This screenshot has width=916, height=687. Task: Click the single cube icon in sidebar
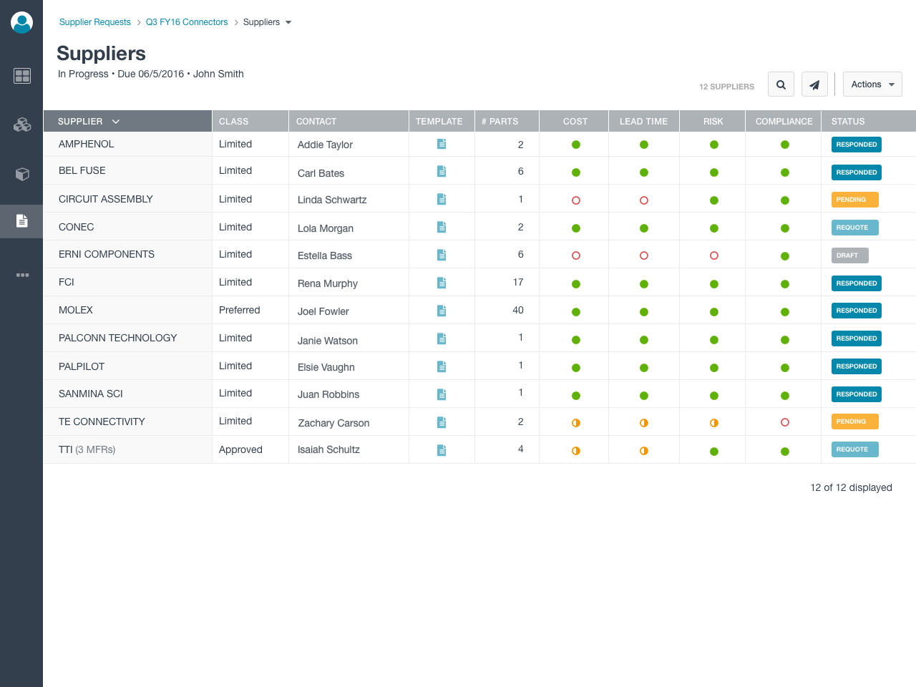(22, 174)
